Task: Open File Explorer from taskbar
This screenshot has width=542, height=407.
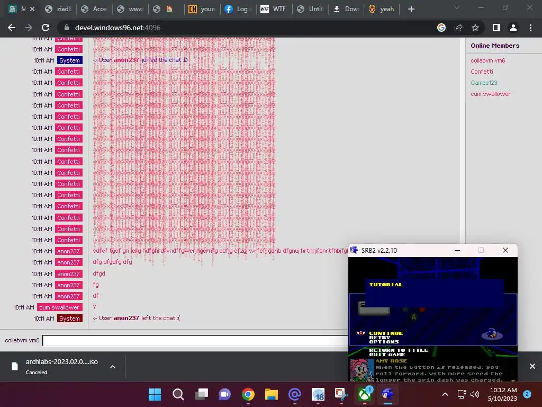Action: [272, 394]
